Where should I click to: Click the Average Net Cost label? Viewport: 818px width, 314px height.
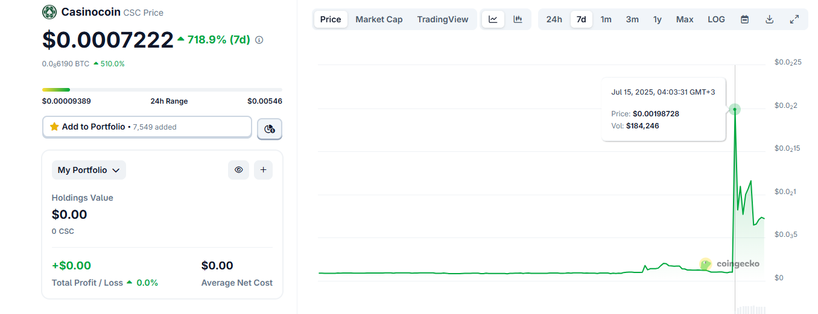(x=237, y=283)
